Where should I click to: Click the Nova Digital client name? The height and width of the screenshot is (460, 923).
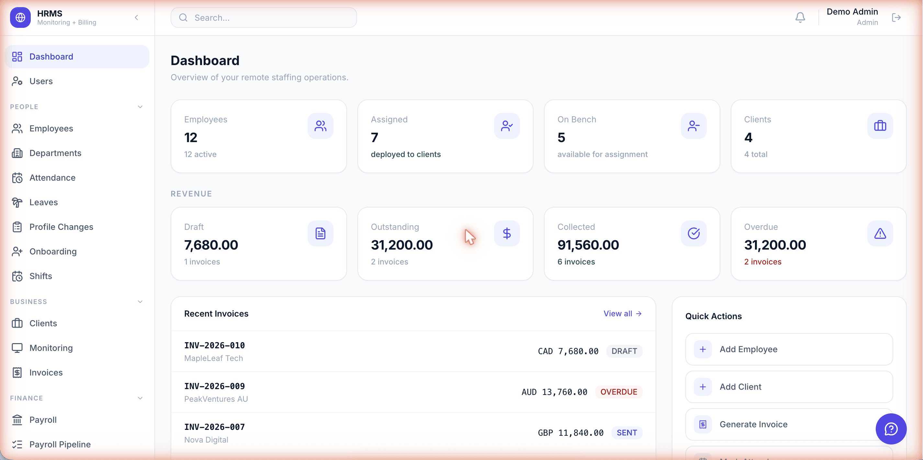[206, 440]
